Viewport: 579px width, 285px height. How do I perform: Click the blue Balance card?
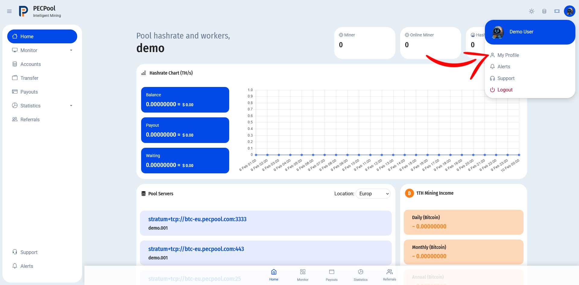tap(185, 100)
